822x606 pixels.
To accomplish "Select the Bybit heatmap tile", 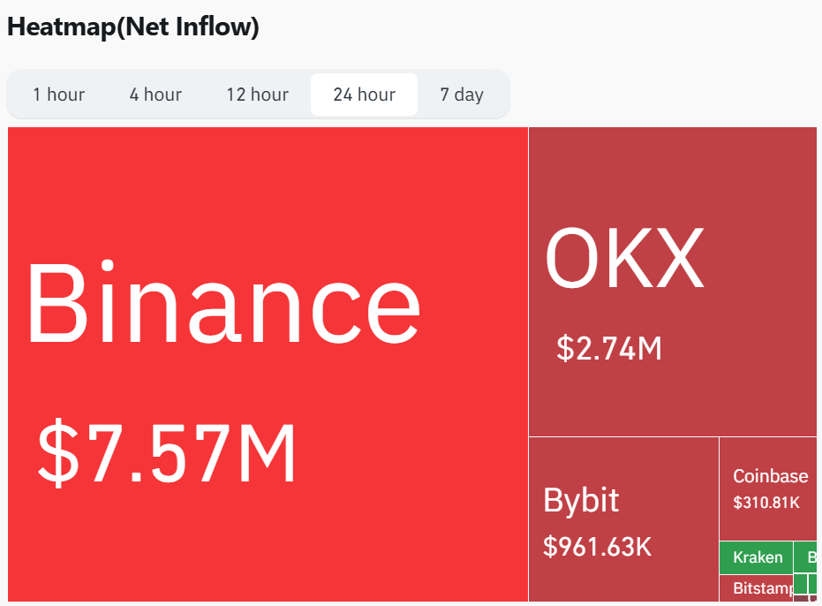I will [x=623, y=519].
